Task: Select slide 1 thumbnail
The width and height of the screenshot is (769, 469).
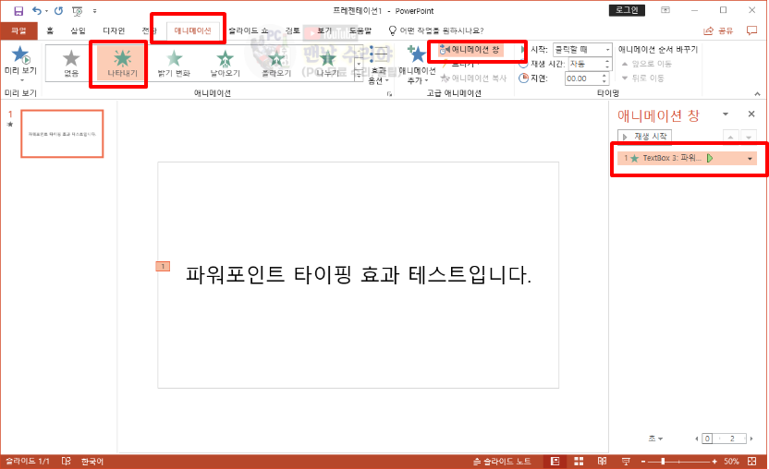Action: coord(62,134)
